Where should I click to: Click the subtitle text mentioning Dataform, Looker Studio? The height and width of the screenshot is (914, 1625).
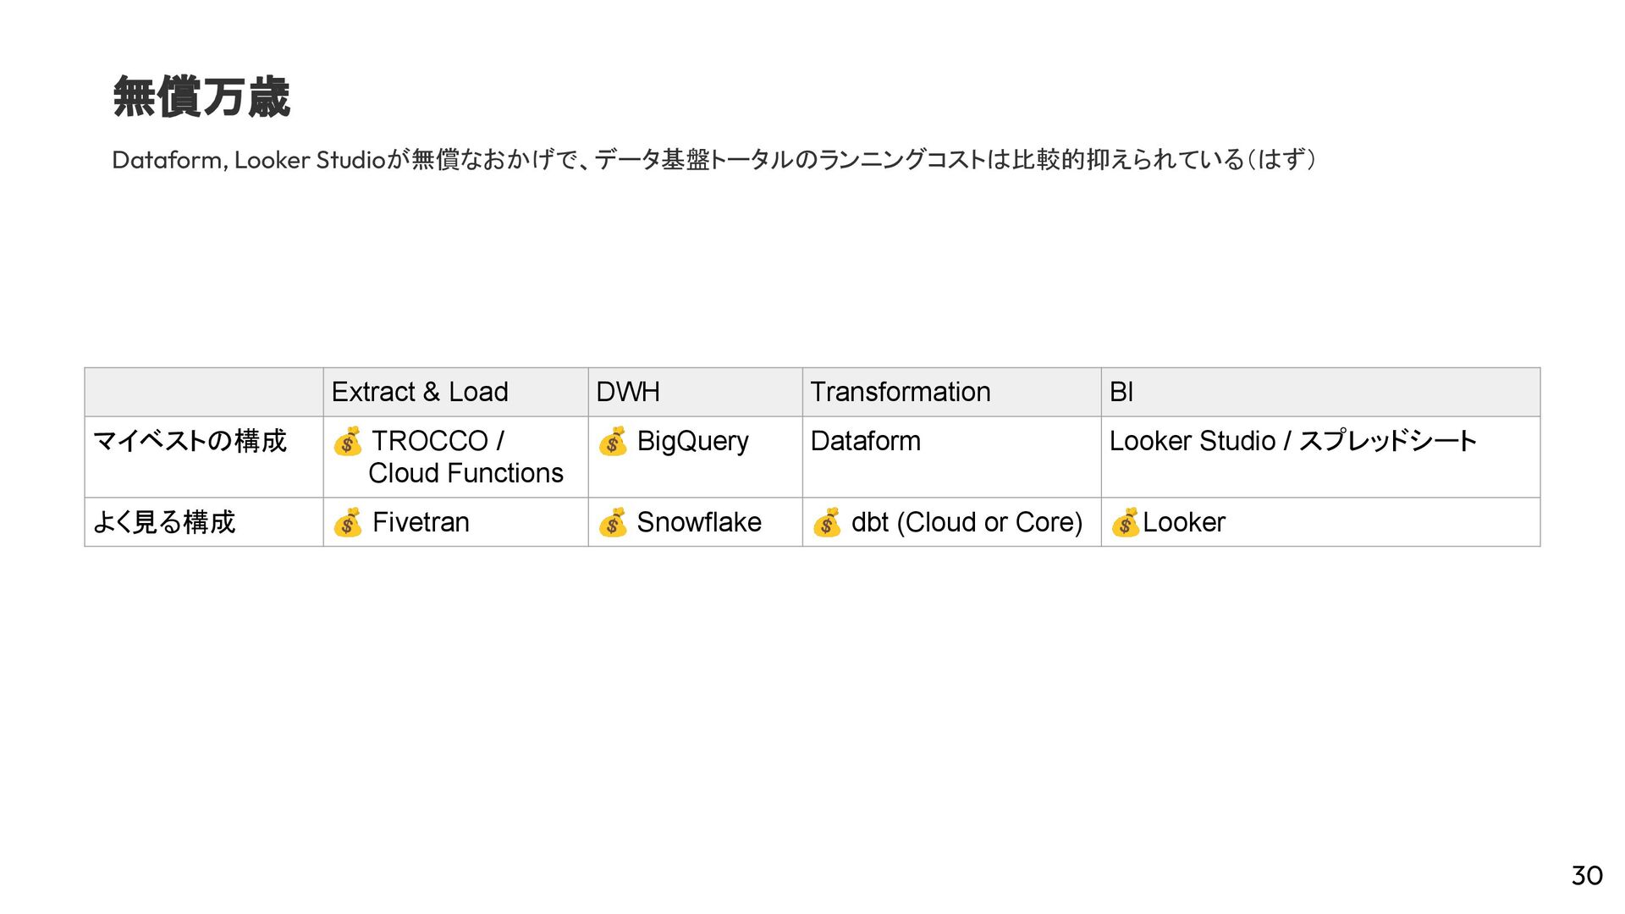[713, 159]
